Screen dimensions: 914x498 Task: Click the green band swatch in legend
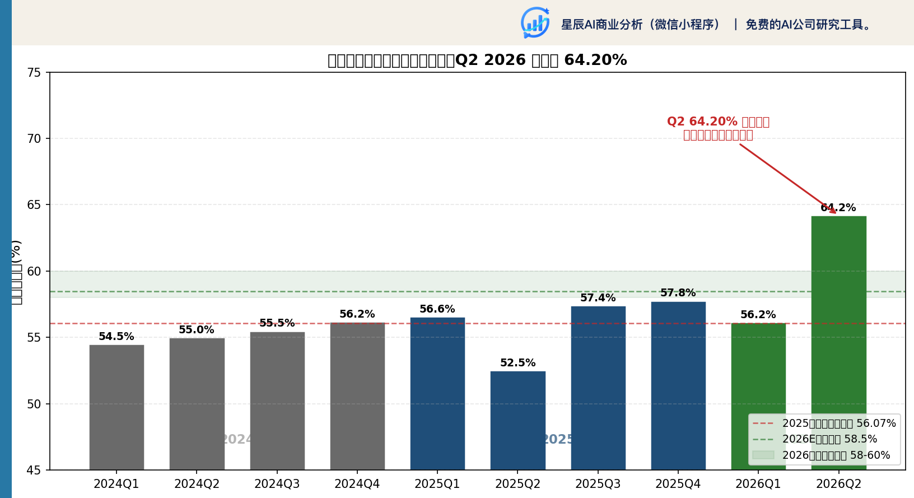763,455
